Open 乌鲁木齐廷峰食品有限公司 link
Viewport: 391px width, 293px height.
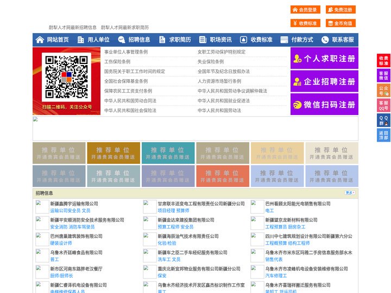click(x=76, y=252)
